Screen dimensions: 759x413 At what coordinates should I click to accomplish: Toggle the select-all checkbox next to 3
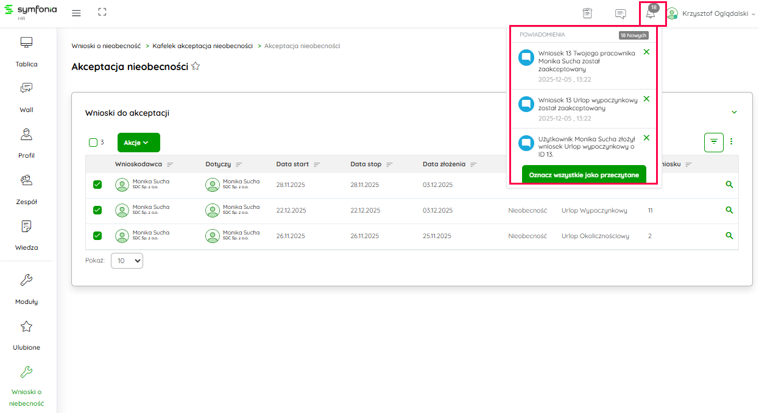[93, 143]
